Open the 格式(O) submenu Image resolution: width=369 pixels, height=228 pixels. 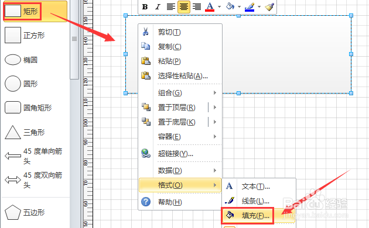coord(180,185)
